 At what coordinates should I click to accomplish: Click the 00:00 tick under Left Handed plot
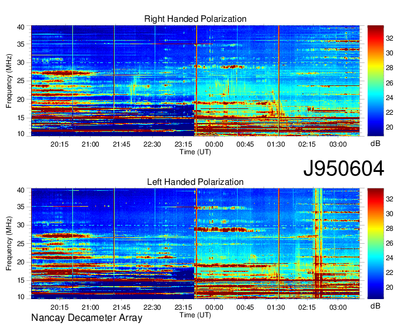point(214,307)
